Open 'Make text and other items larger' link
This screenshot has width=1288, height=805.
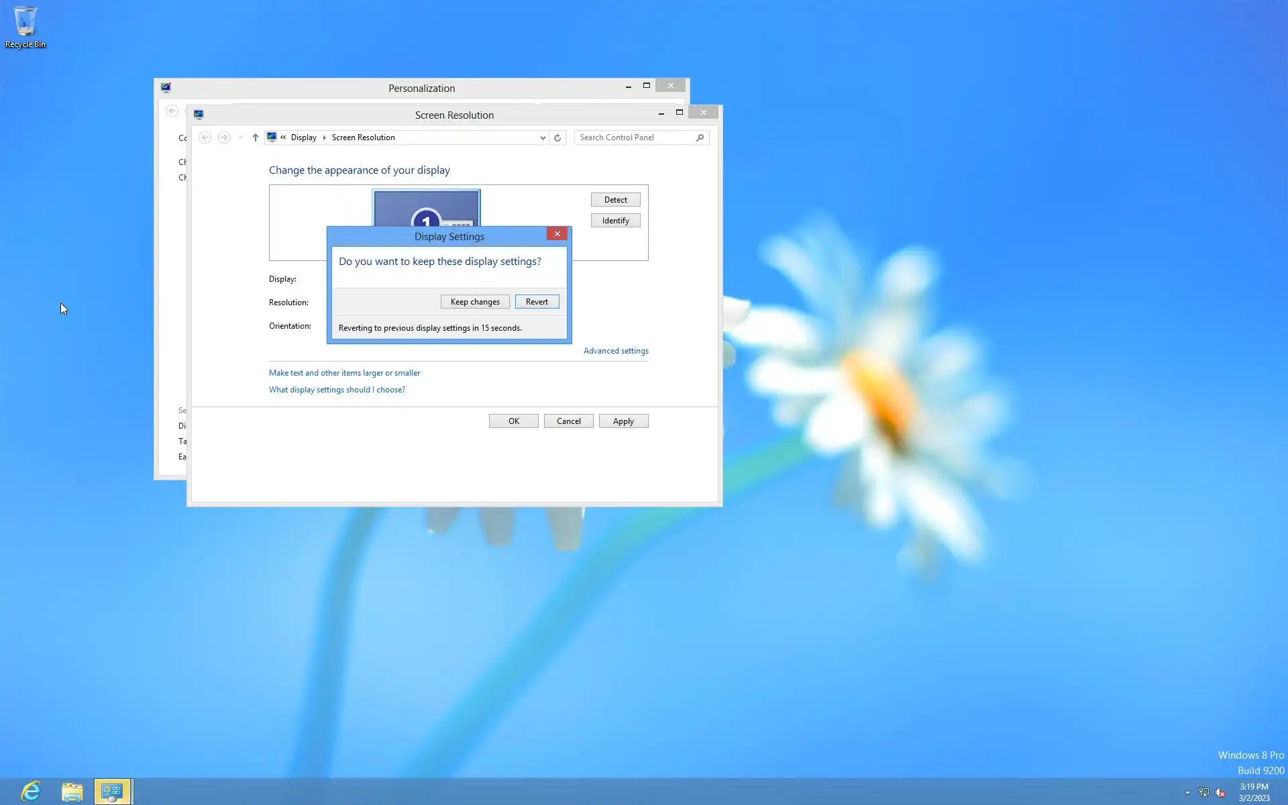point(344,373)
